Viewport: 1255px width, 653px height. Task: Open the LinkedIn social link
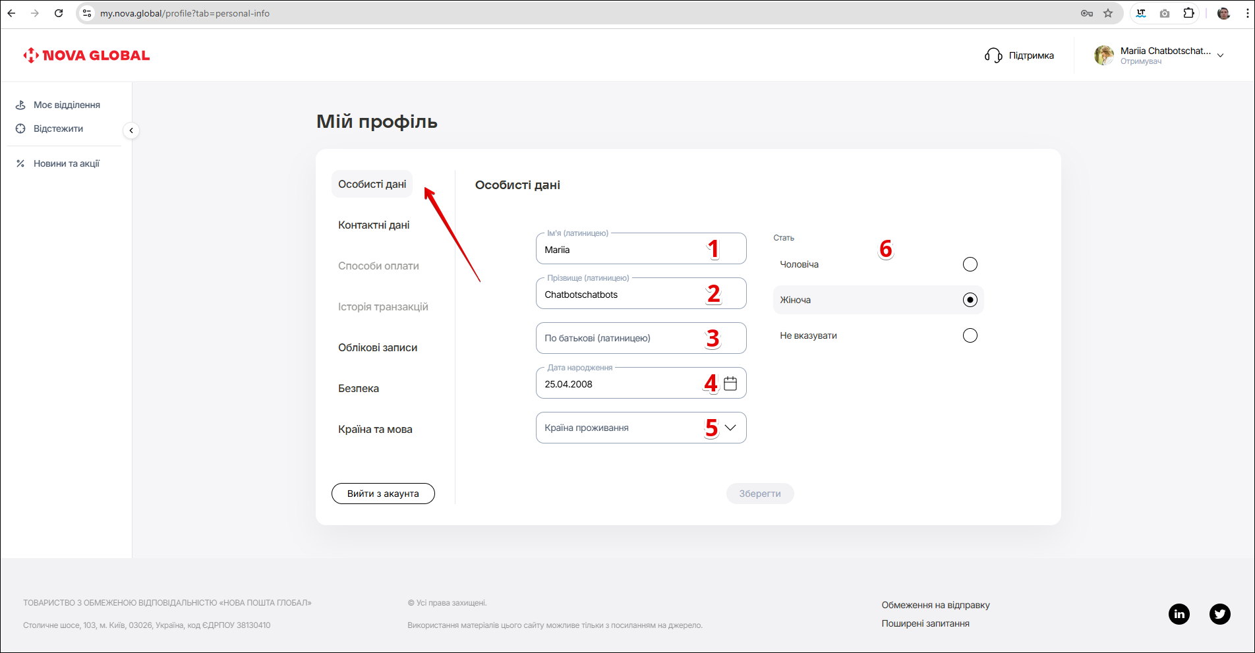(x=1179, y=614)
